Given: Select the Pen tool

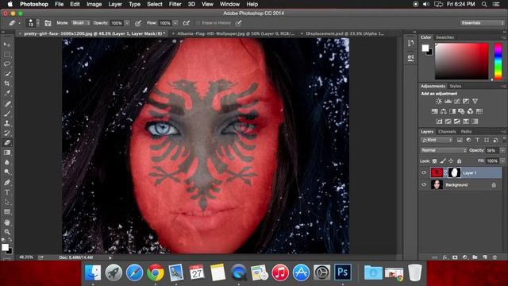Looking at the screenshot, I should coord(7,182).
